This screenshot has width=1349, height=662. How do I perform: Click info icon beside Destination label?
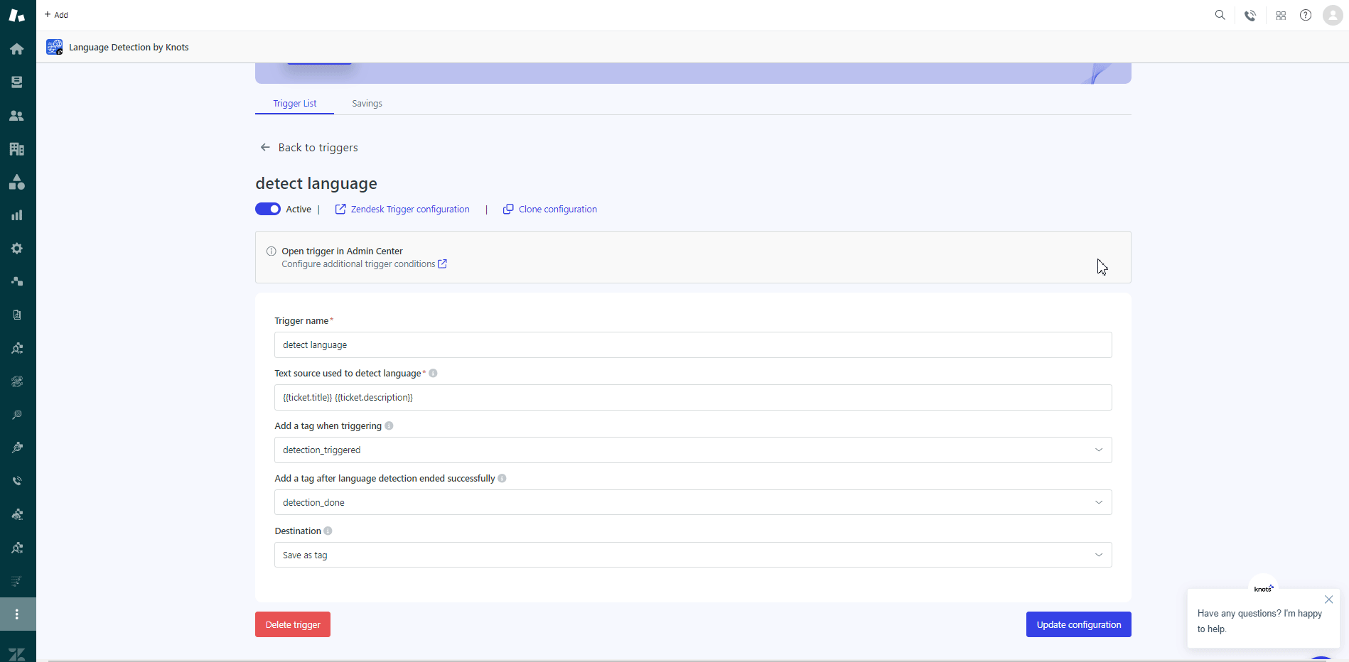pyautogui.click(x=328, y=531)
